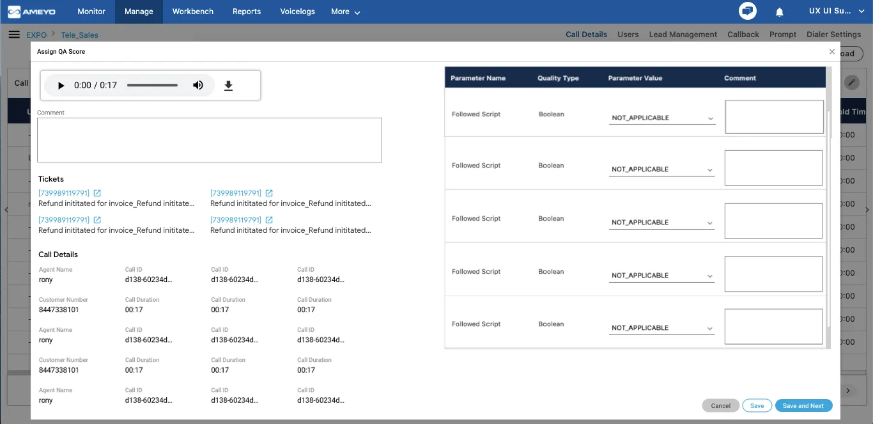The image size is (873, 424).
Task: Follow the EXPO breadcrumb link
Action: click(x=36, y=35)
